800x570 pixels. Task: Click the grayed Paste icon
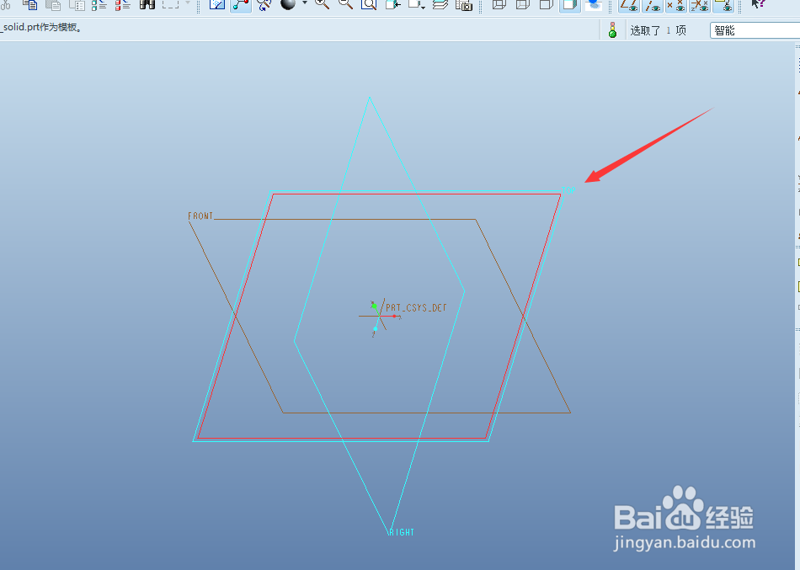pyautogui.click(x=53, y=4)
